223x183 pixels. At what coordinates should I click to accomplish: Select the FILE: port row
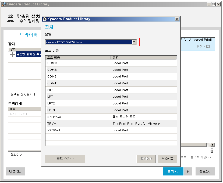point(111,90)
